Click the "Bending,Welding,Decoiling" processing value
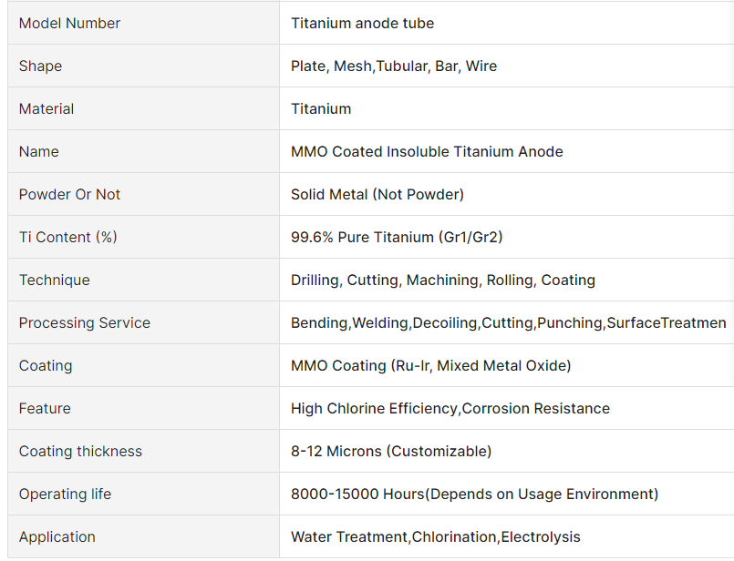Screen dimensions: 734x561 pos(508,323)
